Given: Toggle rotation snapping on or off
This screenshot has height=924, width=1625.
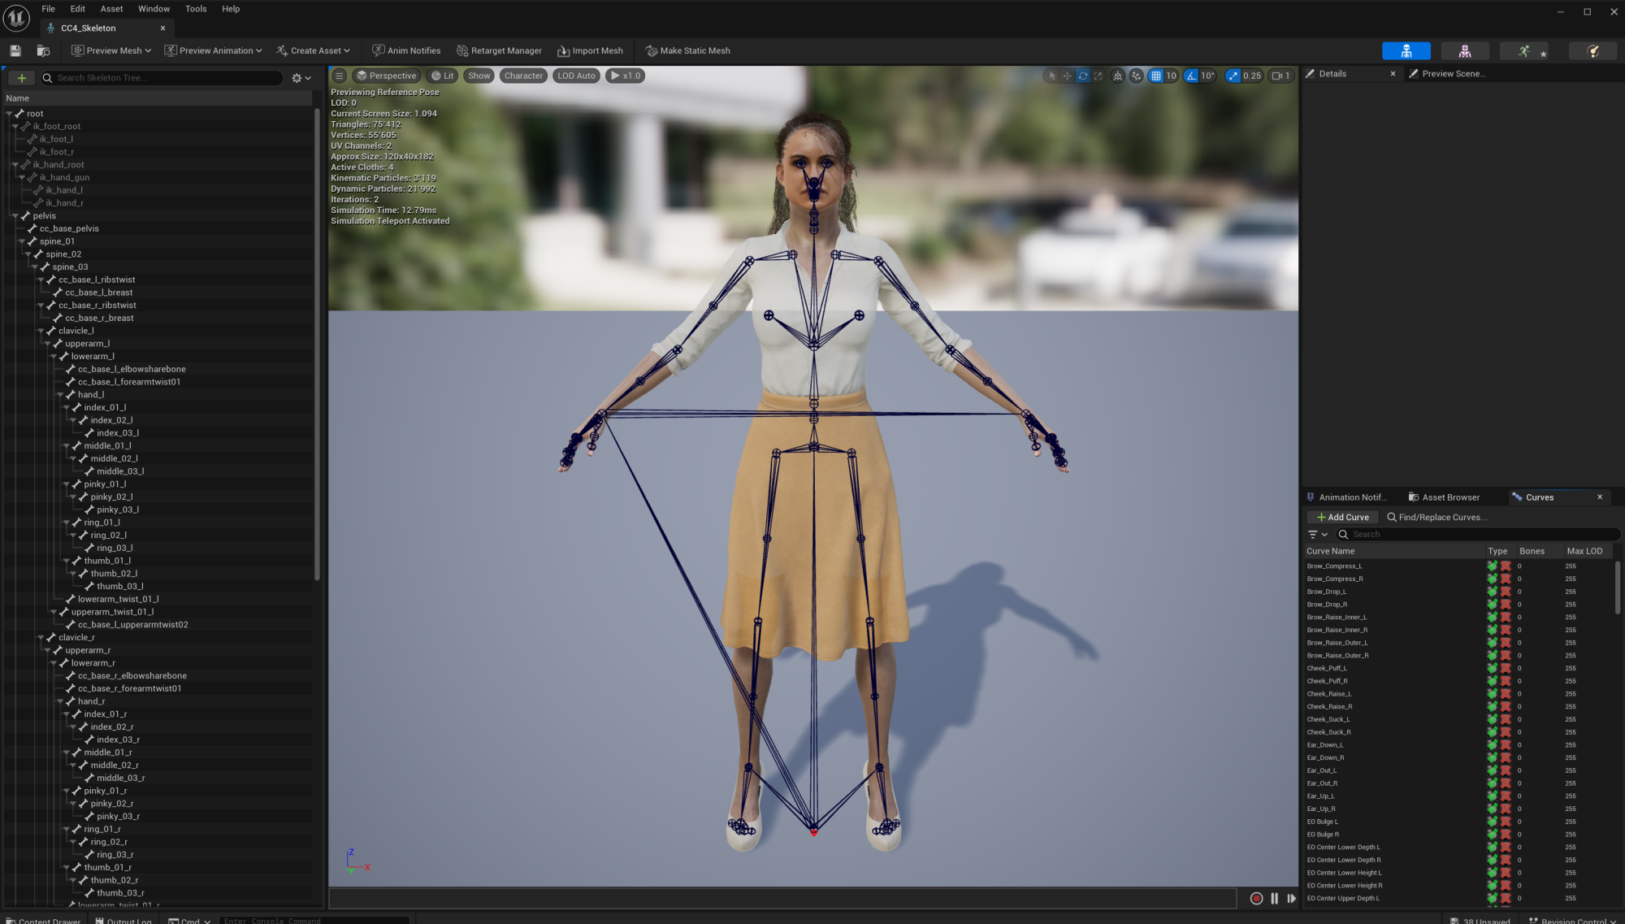Looking at the screenshot, I should point(1191,76).
